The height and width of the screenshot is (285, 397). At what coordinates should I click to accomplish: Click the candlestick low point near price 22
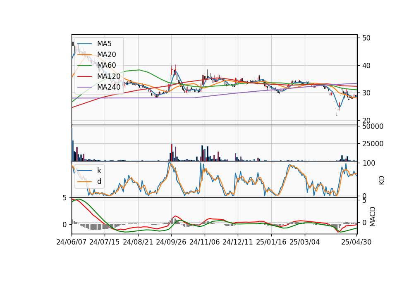(337, 114)
